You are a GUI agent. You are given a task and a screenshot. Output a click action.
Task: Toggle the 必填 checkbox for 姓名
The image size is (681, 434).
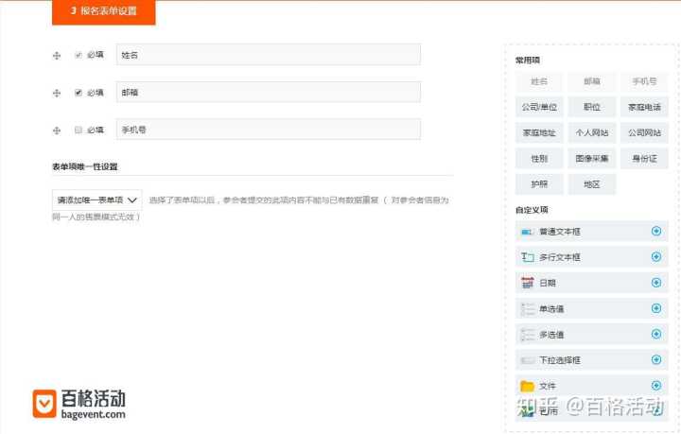pyautogui.click(x=79, y=56)
